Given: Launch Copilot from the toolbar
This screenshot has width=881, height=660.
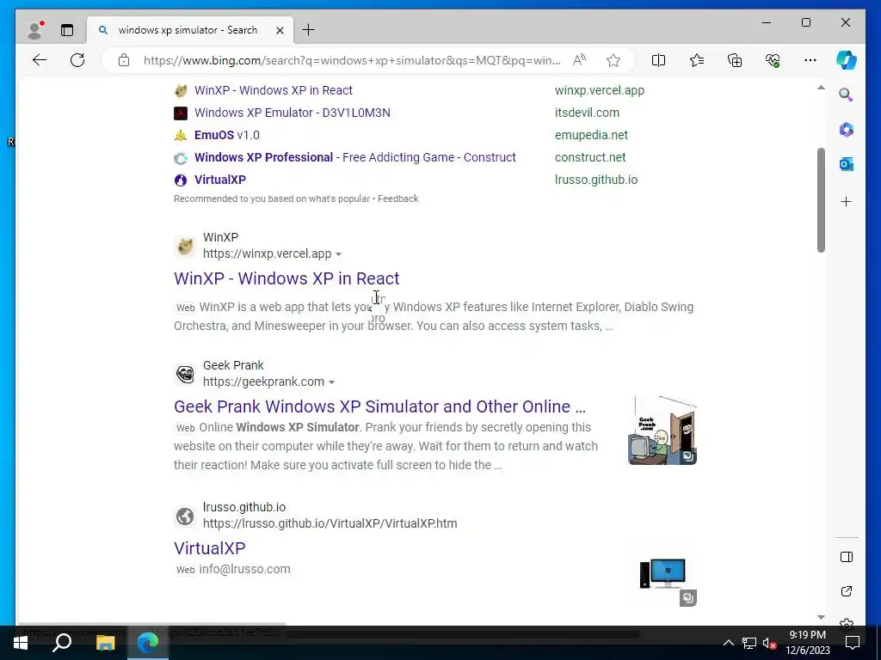Looking at the screenshot, I should coord(847,60).
